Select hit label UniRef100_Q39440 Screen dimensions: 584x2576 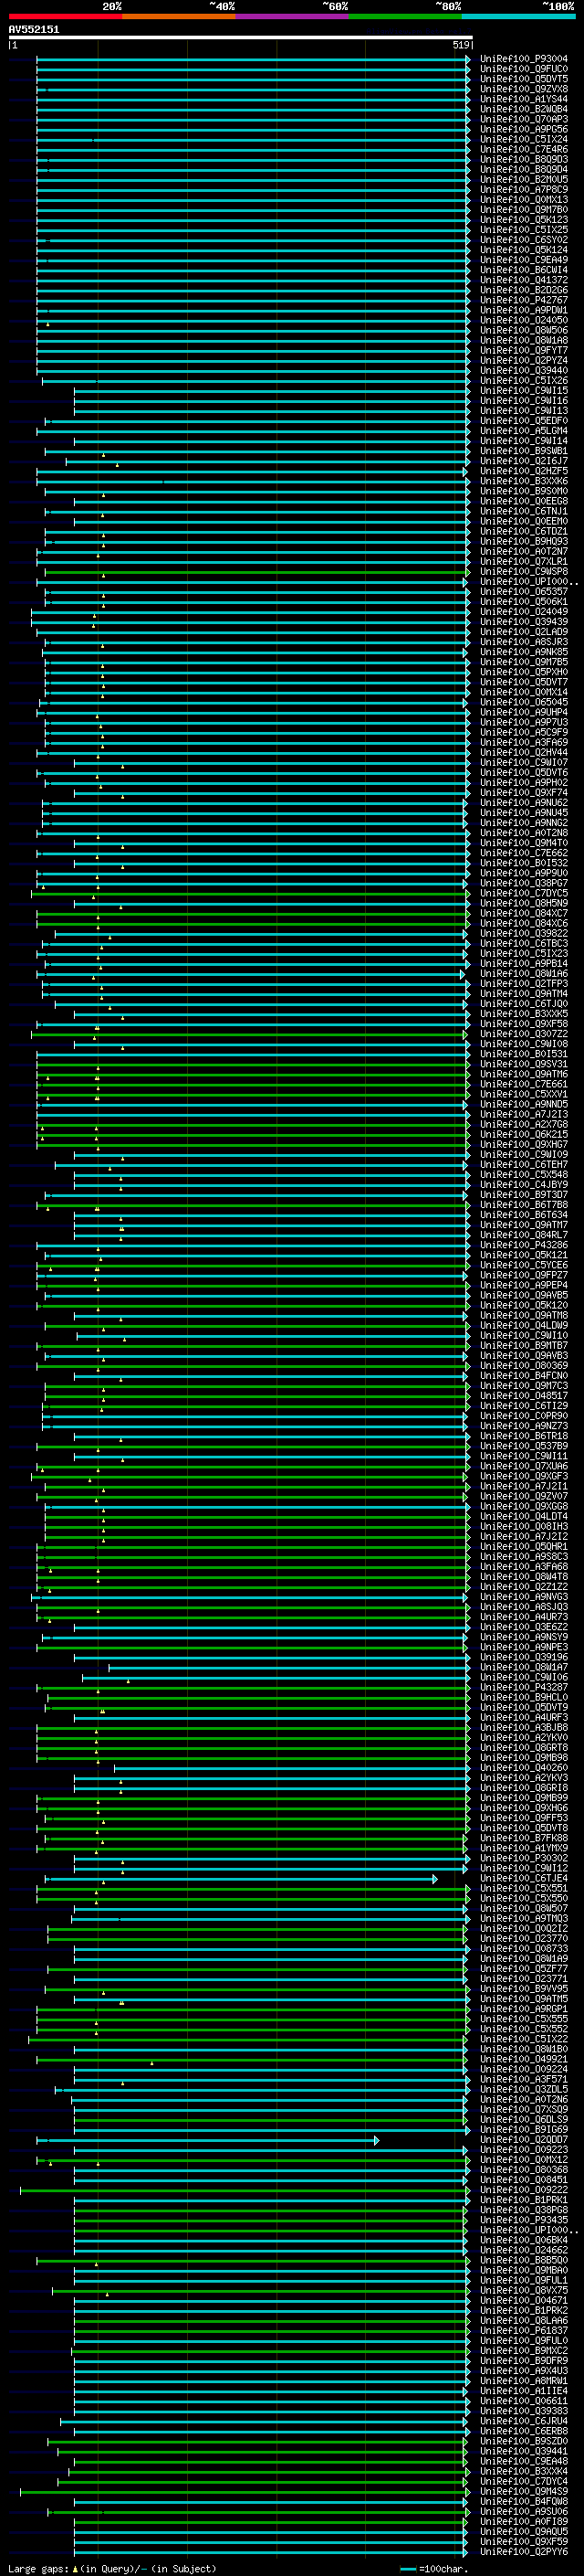(x=524, y=371)
